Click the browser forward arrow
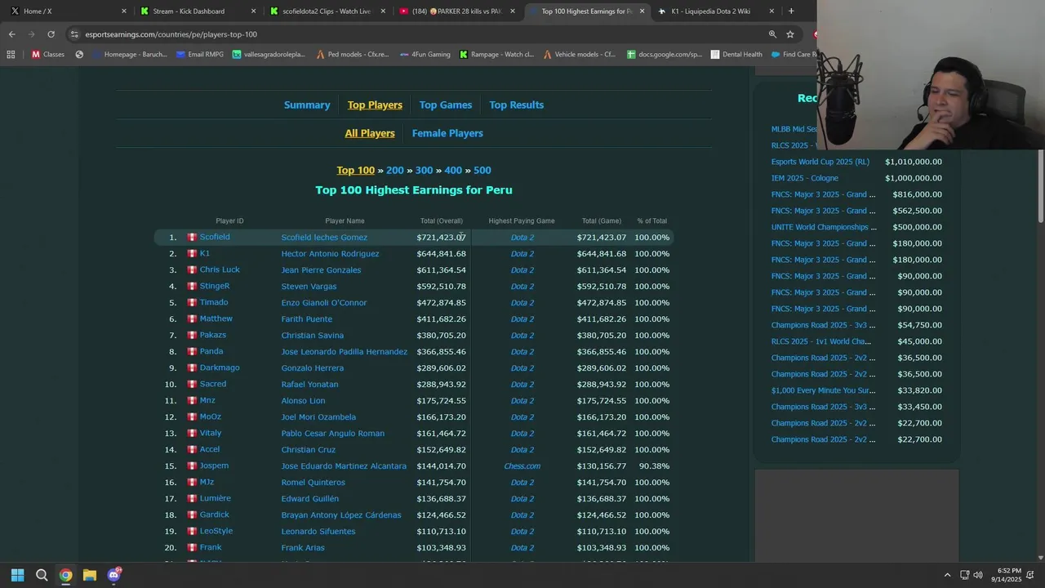 click(x=31, y=34)
